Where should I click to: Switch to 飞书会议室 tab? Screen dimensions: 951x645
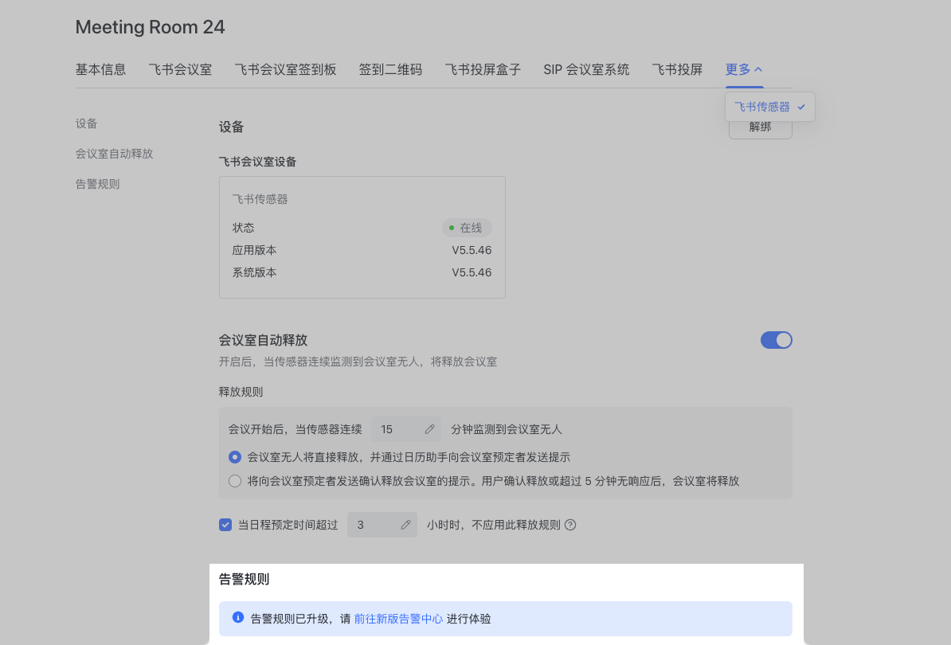coord(180,70)
